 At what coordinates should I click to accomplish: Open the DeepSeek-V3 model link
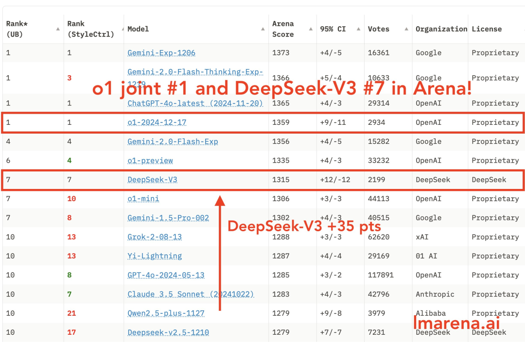152,180
